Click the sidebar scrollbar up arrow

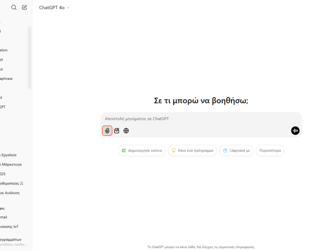pos(30,17)
